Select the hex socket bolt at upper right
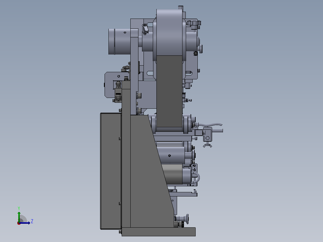Image resolution: width=323 pixels, height=242 pixels. coord(196,53)
